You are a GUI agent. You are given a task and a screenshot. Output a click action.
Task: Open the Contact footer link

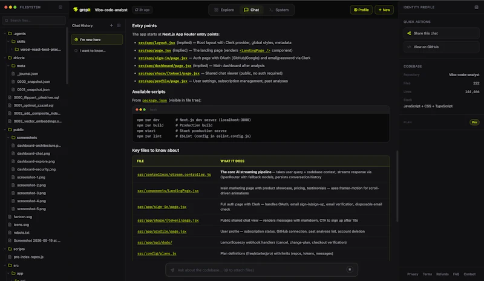[469, 274]
